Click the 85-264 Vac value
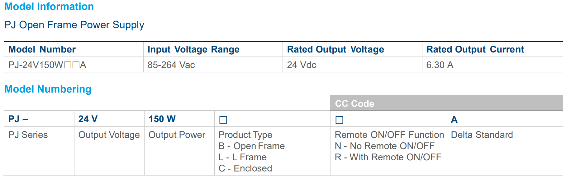This screenshot has width=571, height=178. click(171, 65)
